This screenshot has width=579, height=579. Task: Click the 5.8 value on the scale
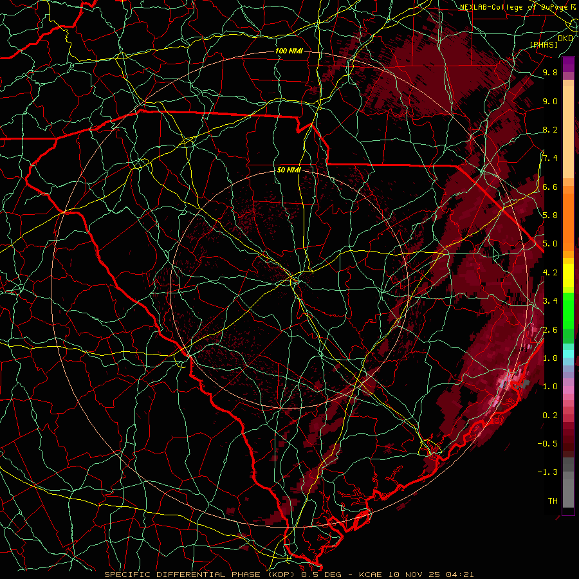(550, 216)
